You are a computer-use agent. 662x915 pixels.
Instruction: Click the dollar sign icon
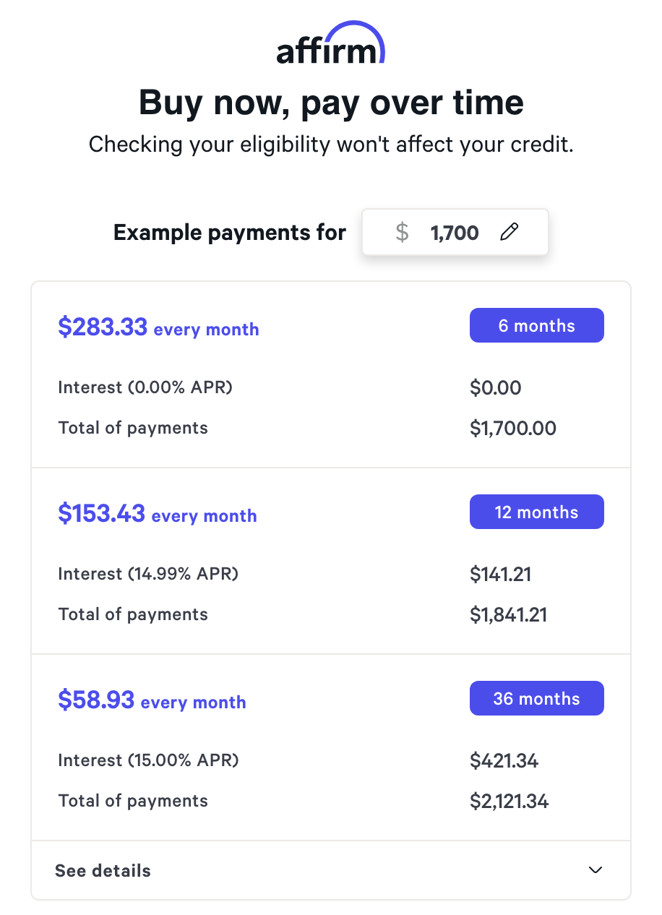(x=403, y=232)
